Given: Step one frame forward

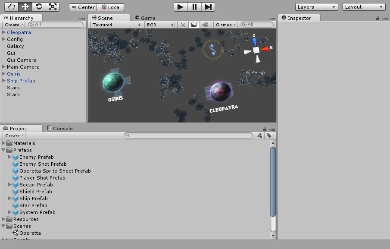Looking at the screenshot, I should pos(208,7).
